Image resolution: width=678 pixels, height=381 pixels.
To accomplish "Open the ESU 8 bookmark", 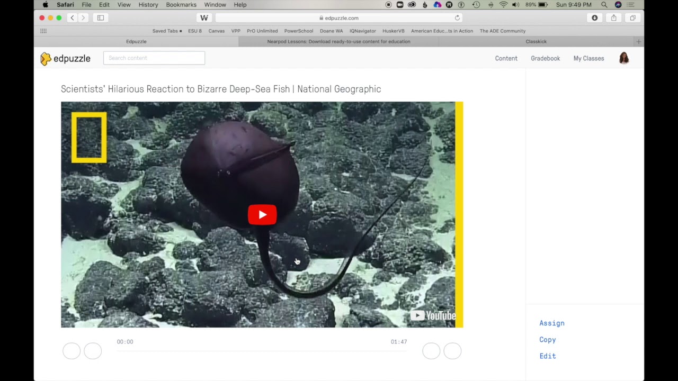I will tap(195, 31).
